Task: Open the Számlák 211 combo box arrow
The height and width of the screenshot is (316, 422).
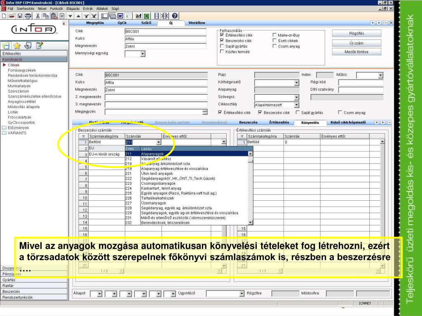Action: point(159,142)
